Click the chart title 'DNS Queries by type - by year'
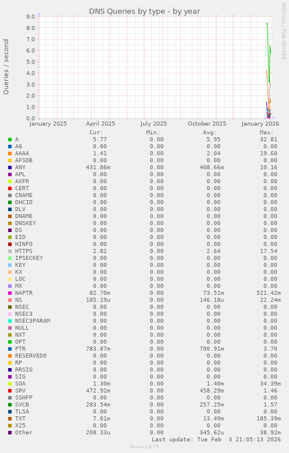 [144, 11]
